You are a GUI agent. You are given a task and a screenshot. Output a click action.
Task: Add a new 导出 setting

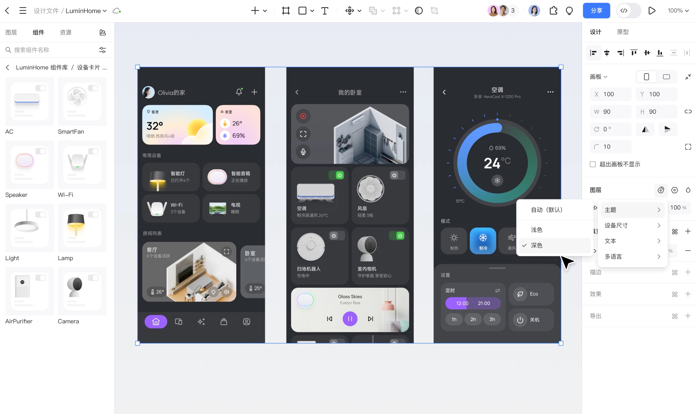pos(688,316)
